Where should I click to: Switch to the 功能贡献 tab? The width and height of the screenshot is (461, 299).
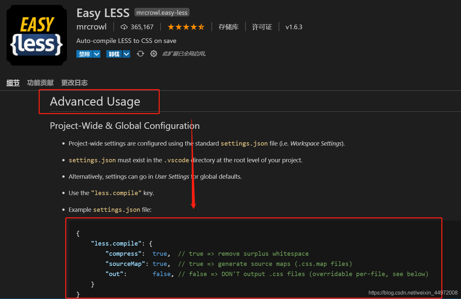[x=40, y=83]
